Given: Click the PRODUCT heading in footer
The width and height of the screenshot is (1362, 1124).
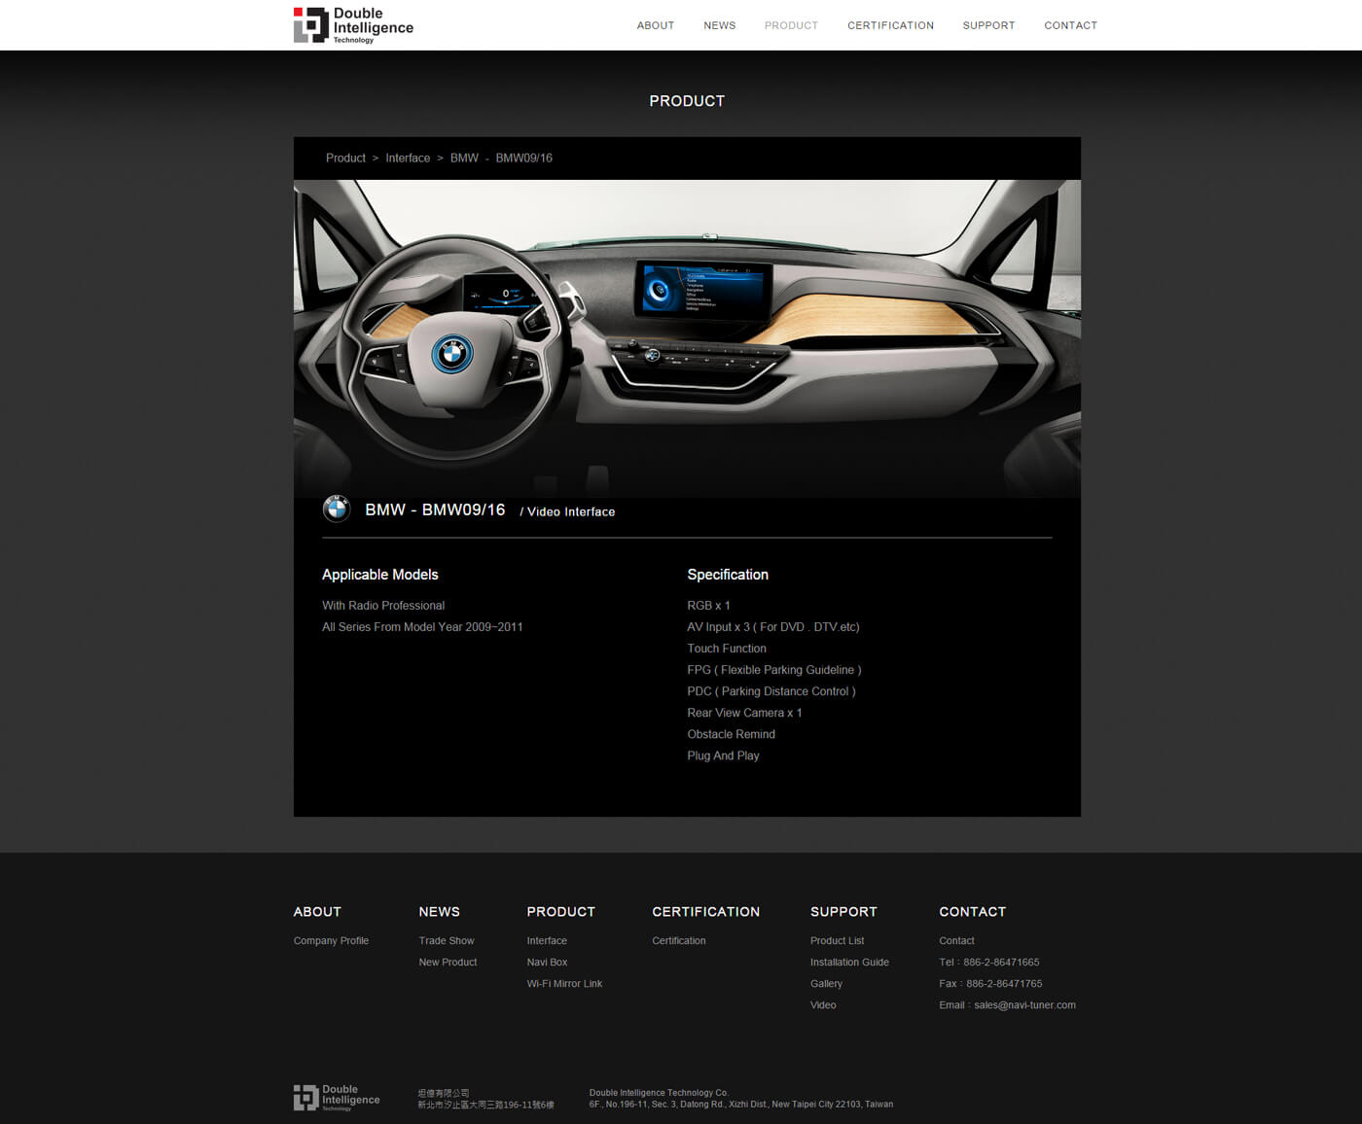Looking at the screenshot, I should [x=560, y=912].
